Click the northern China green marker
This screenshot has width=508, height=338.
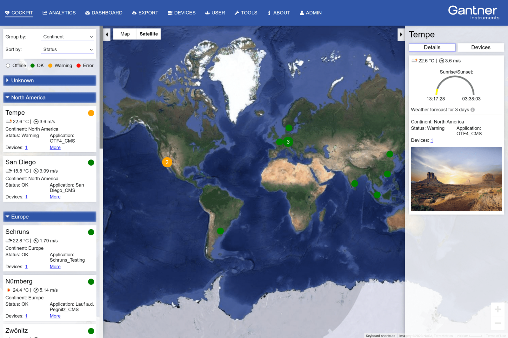coord(390,154)
